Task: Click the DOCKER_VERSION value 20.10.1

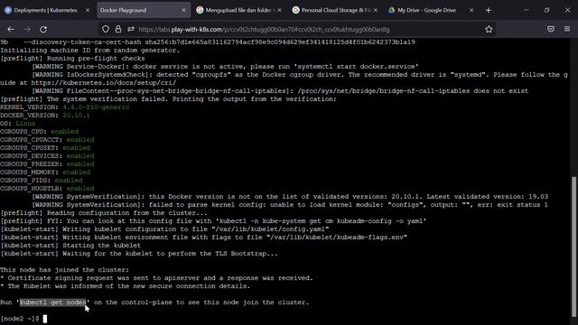Action: pyautogui.click(x=76, y=116)
